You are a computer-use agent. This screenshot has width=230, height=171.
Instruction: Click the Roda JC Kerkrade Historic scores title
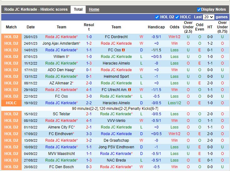tap(36, 9)
